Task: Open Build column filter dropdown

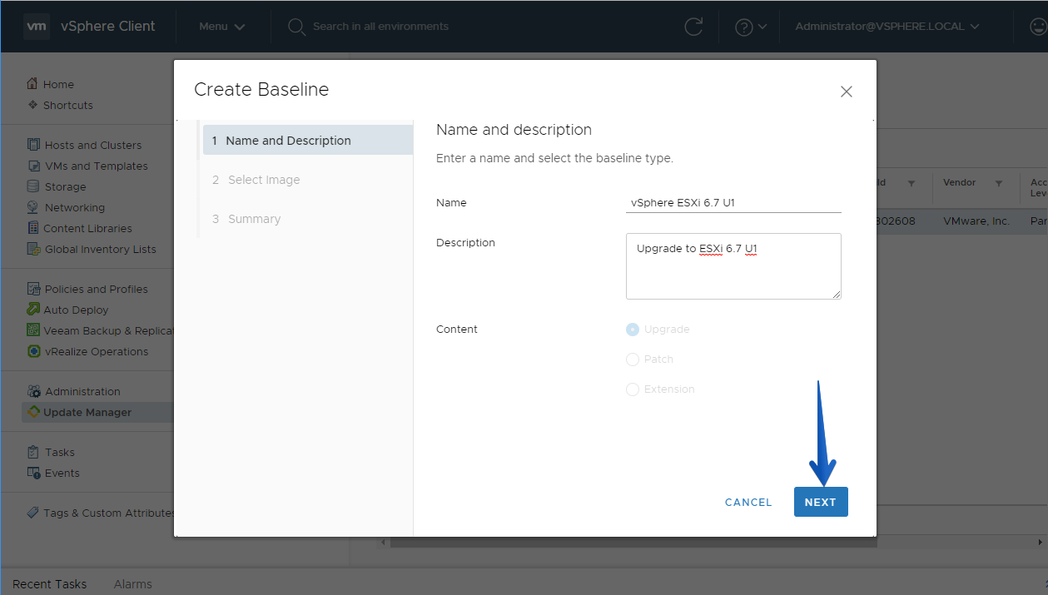Action: tap(911, 183)
